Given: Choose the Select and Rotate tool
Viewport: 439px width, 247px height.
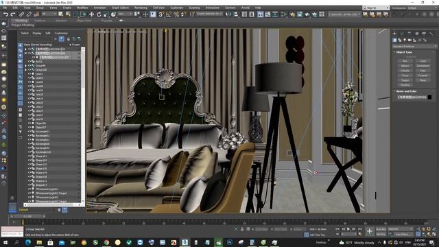Looking at the screenshot, I should [99, 14].
